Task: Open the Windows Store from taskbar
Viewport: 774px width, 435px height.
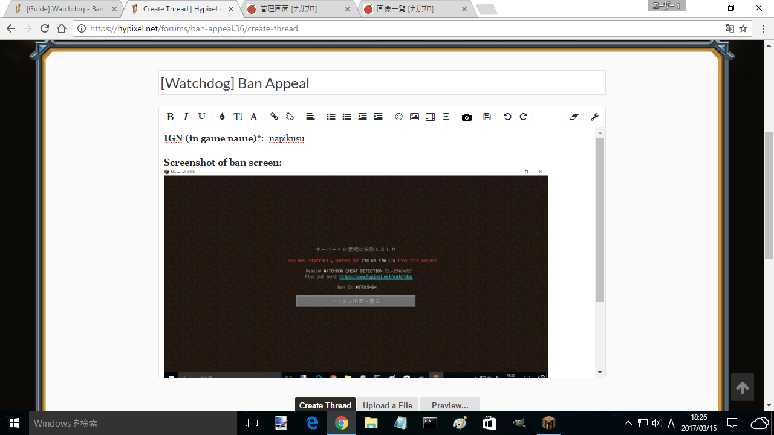Action: [x=489, y=423]
